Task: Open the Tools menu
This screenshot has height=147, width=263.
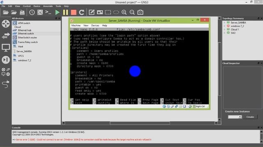Action: tap(58, 6)
